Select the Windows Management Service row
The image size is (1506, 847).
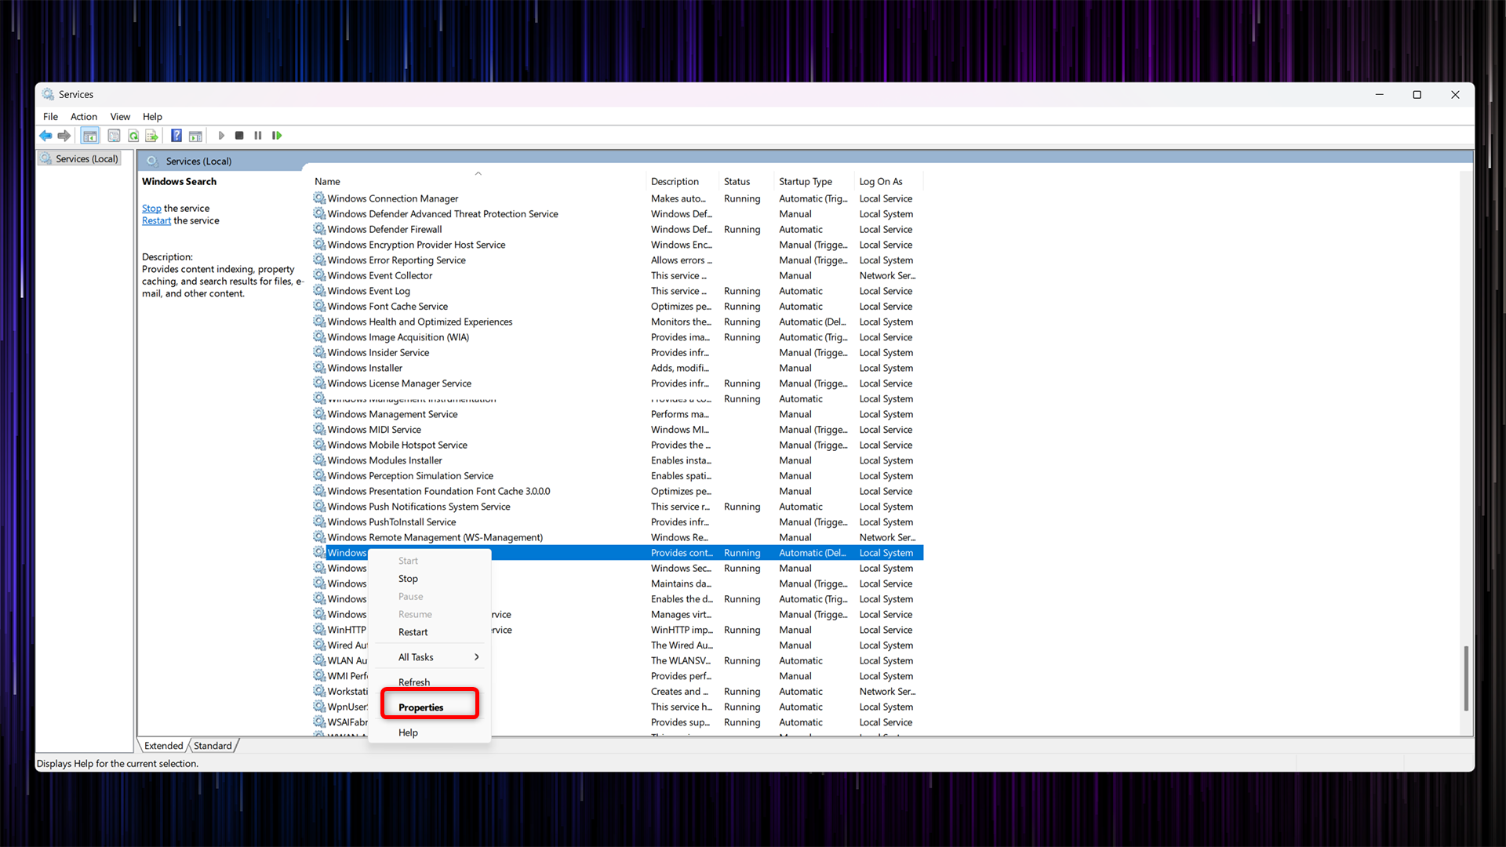(617, 414)
